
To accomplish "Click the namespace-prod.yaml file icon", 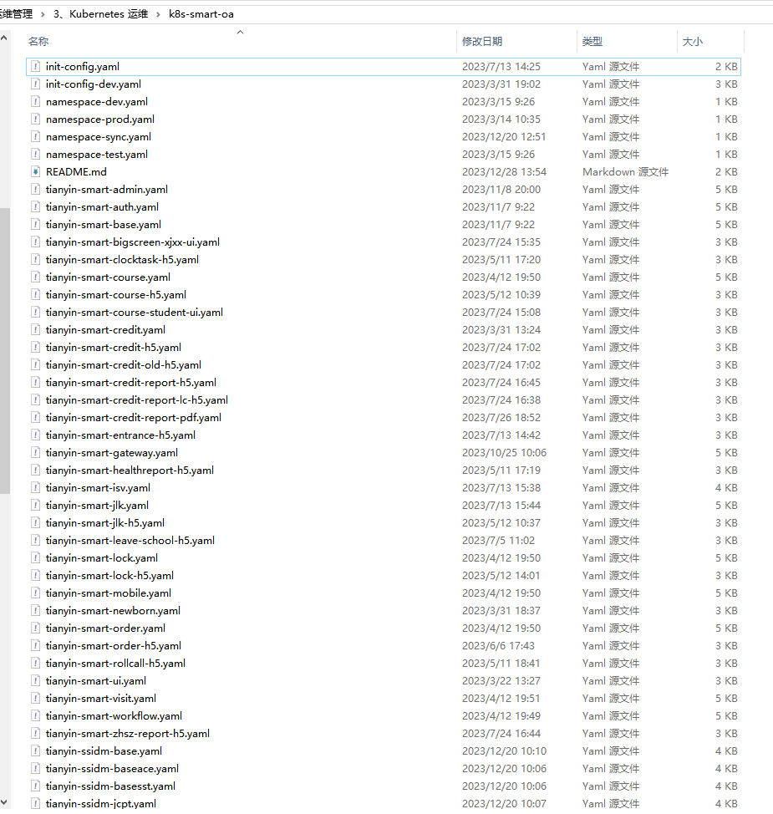I will 36,119.
